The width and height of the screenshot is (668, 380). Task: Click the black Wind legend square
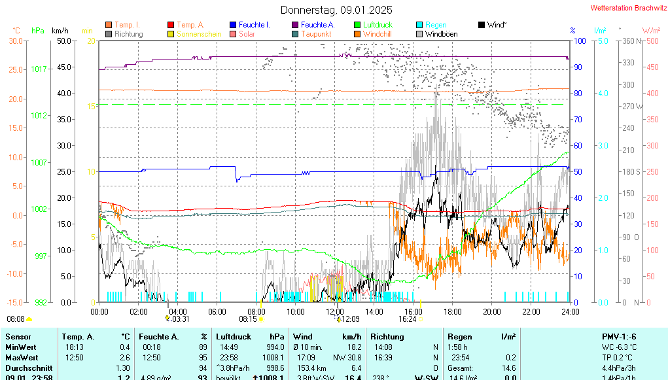[x=482, y=25]
